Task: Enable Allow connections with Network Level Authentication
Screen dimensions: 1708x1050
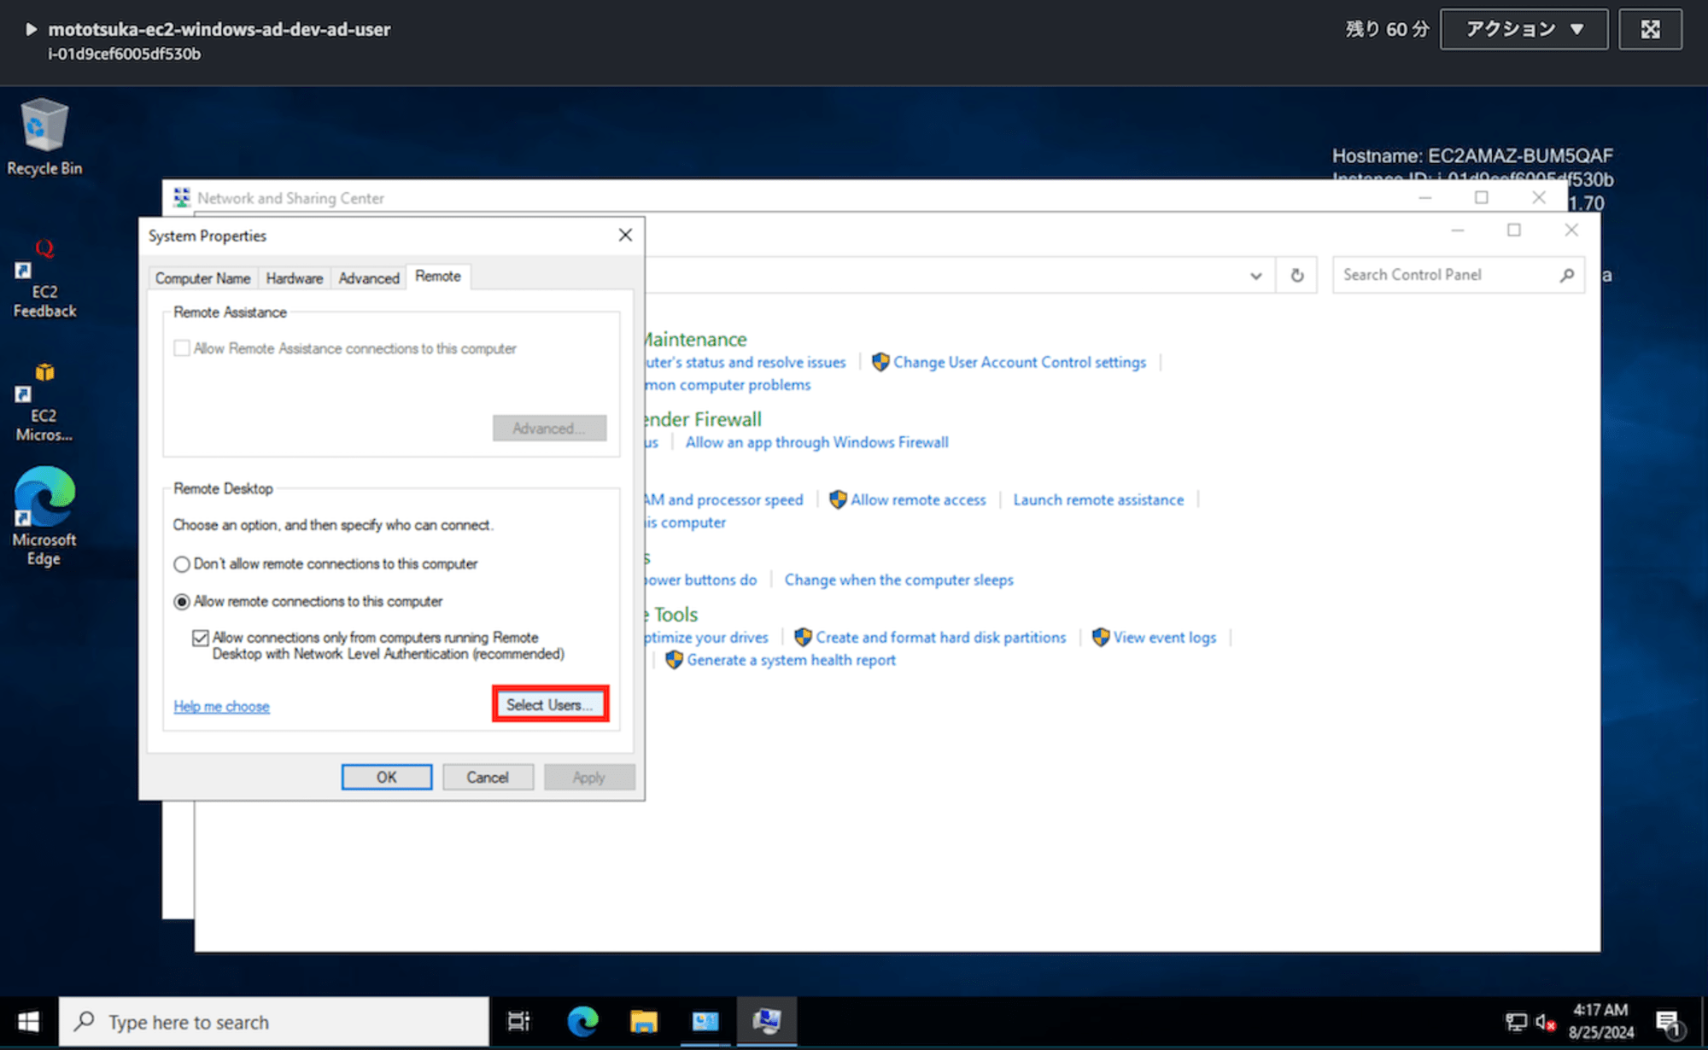Action: tap(199, 637)
